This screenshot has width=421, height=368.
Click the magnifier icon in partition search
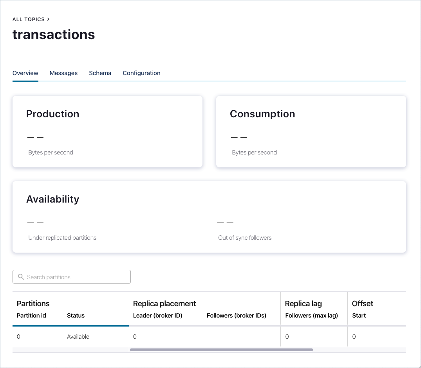point(21,277)
